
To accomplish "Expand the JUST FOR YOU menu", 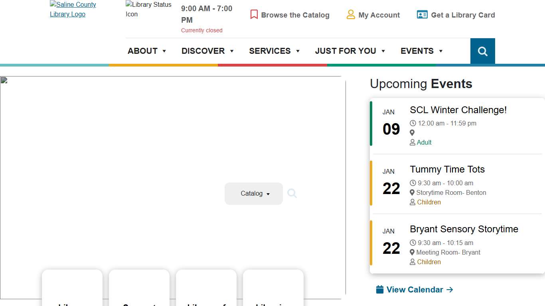I will (x=350, y=51).
